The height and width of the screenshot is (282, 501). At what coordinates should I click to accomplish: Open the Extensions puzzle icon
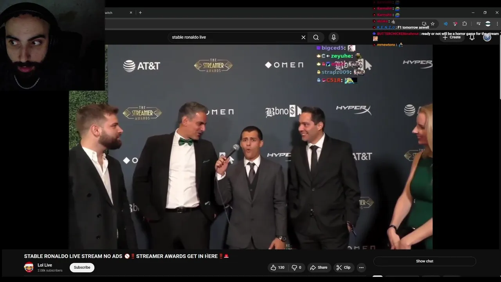pyautogui.click(x=465, y=24)
